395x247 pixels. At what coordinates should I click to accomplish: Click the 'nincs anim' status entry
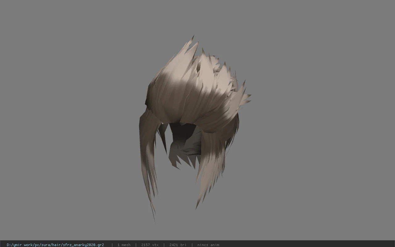pos(208,245)
